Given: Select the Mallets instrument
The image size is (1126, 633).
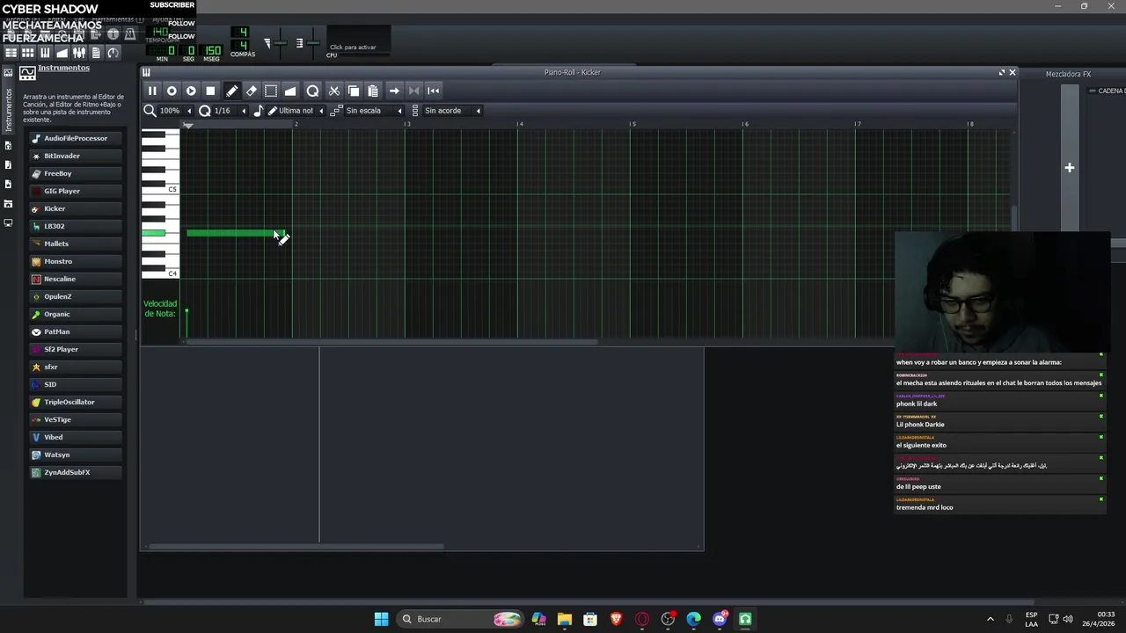Looking at the screenshot, I should 77,244.
